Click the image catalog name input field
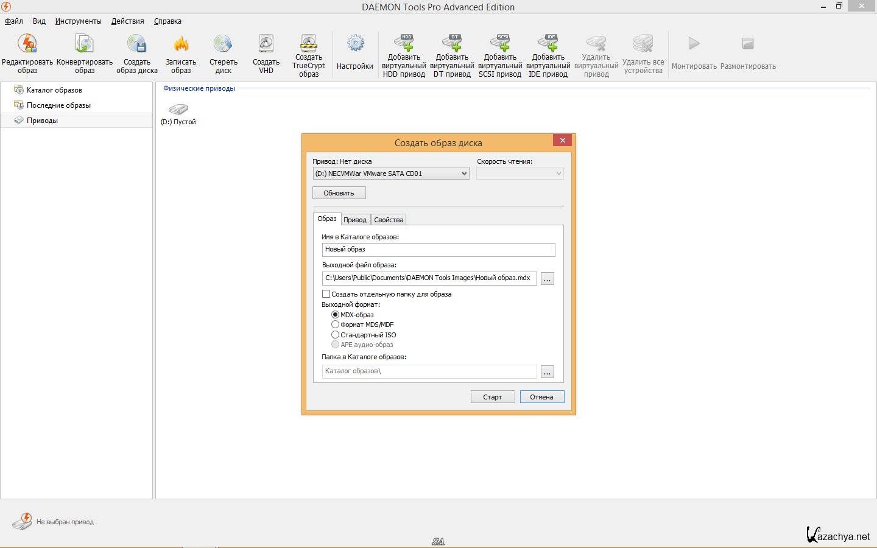The width and height of the screenshot is (877, 548). click(438, 250)
